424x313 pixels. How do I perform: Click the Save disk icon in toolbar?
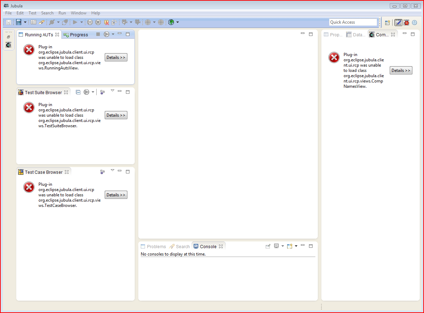coord(9,22)
